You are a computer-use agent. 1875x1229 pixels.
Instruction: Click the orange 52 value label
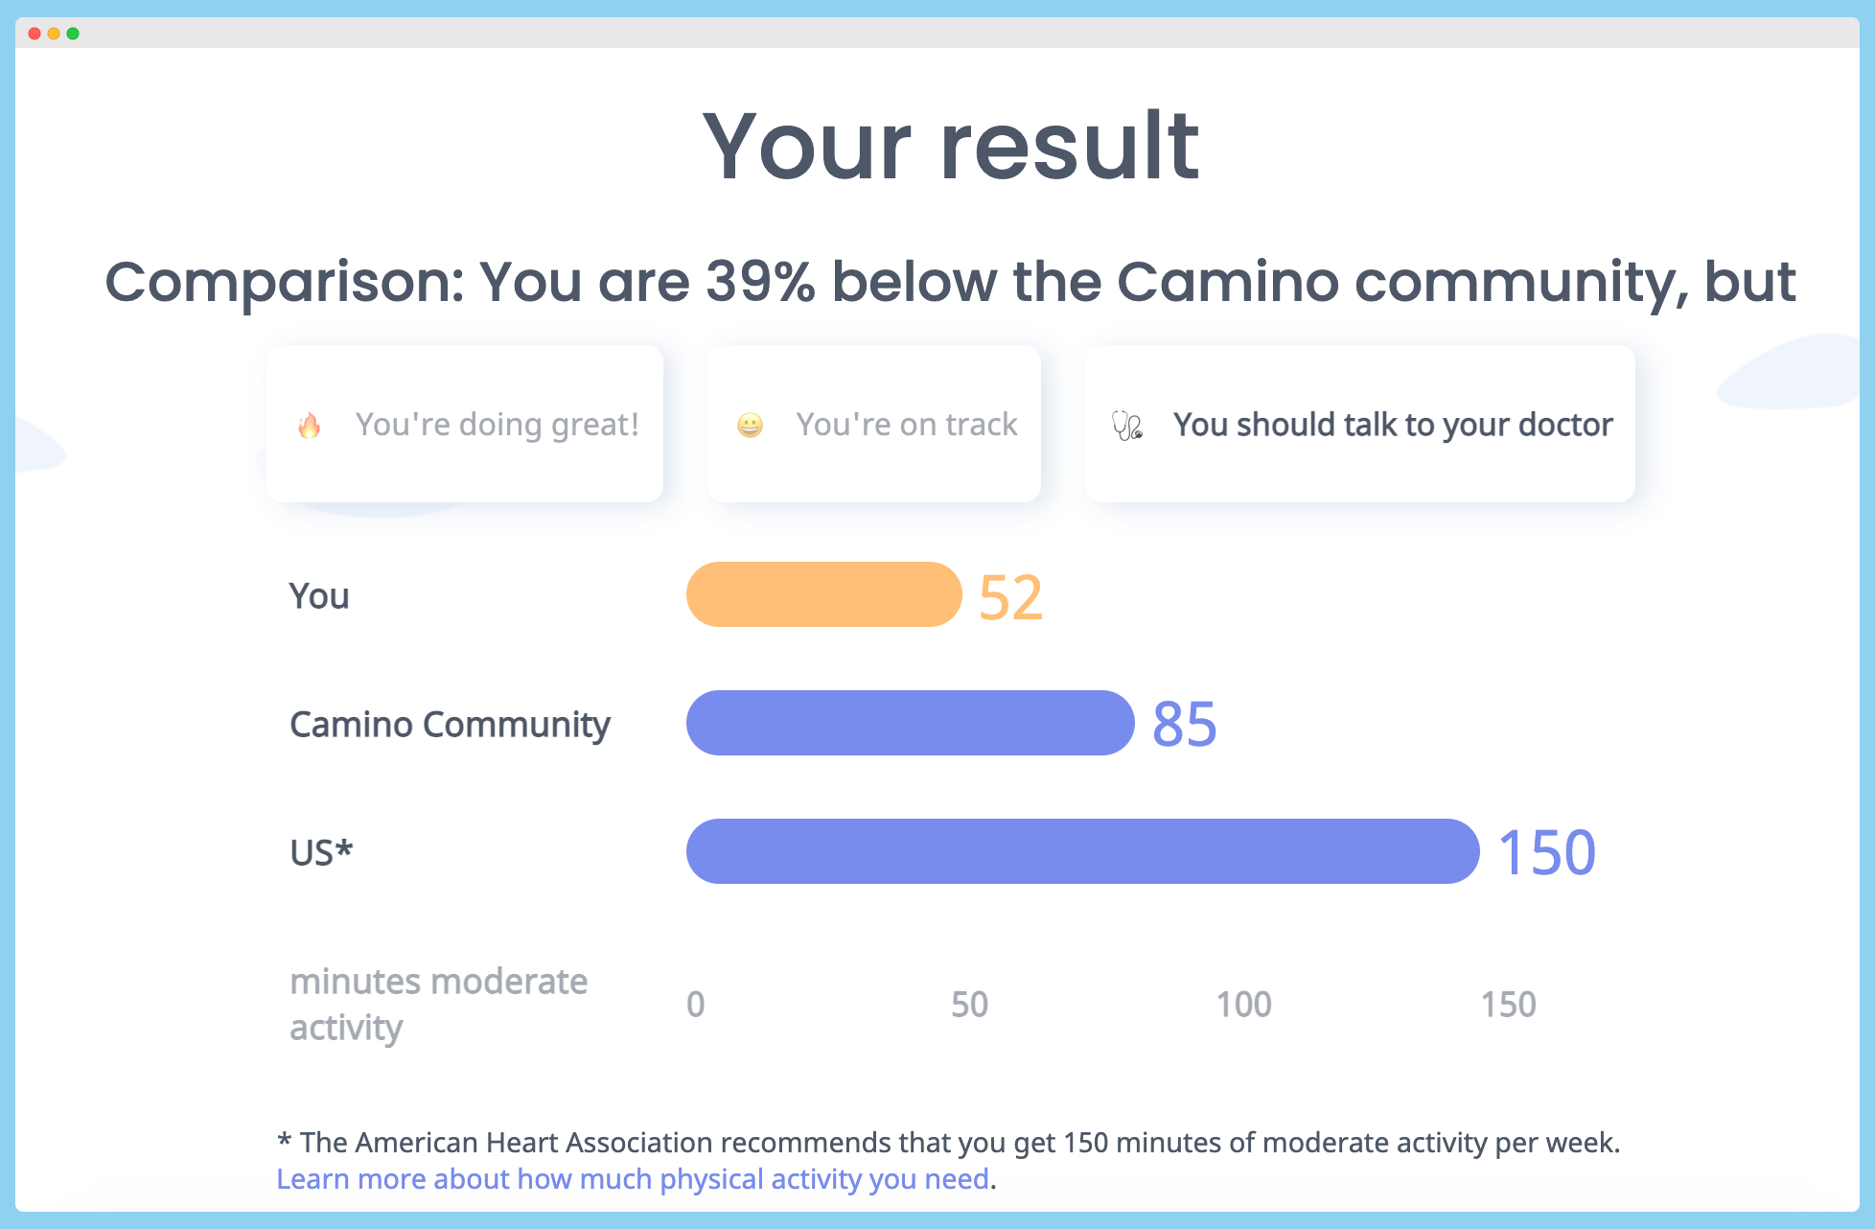click(x=1010, y=597)
